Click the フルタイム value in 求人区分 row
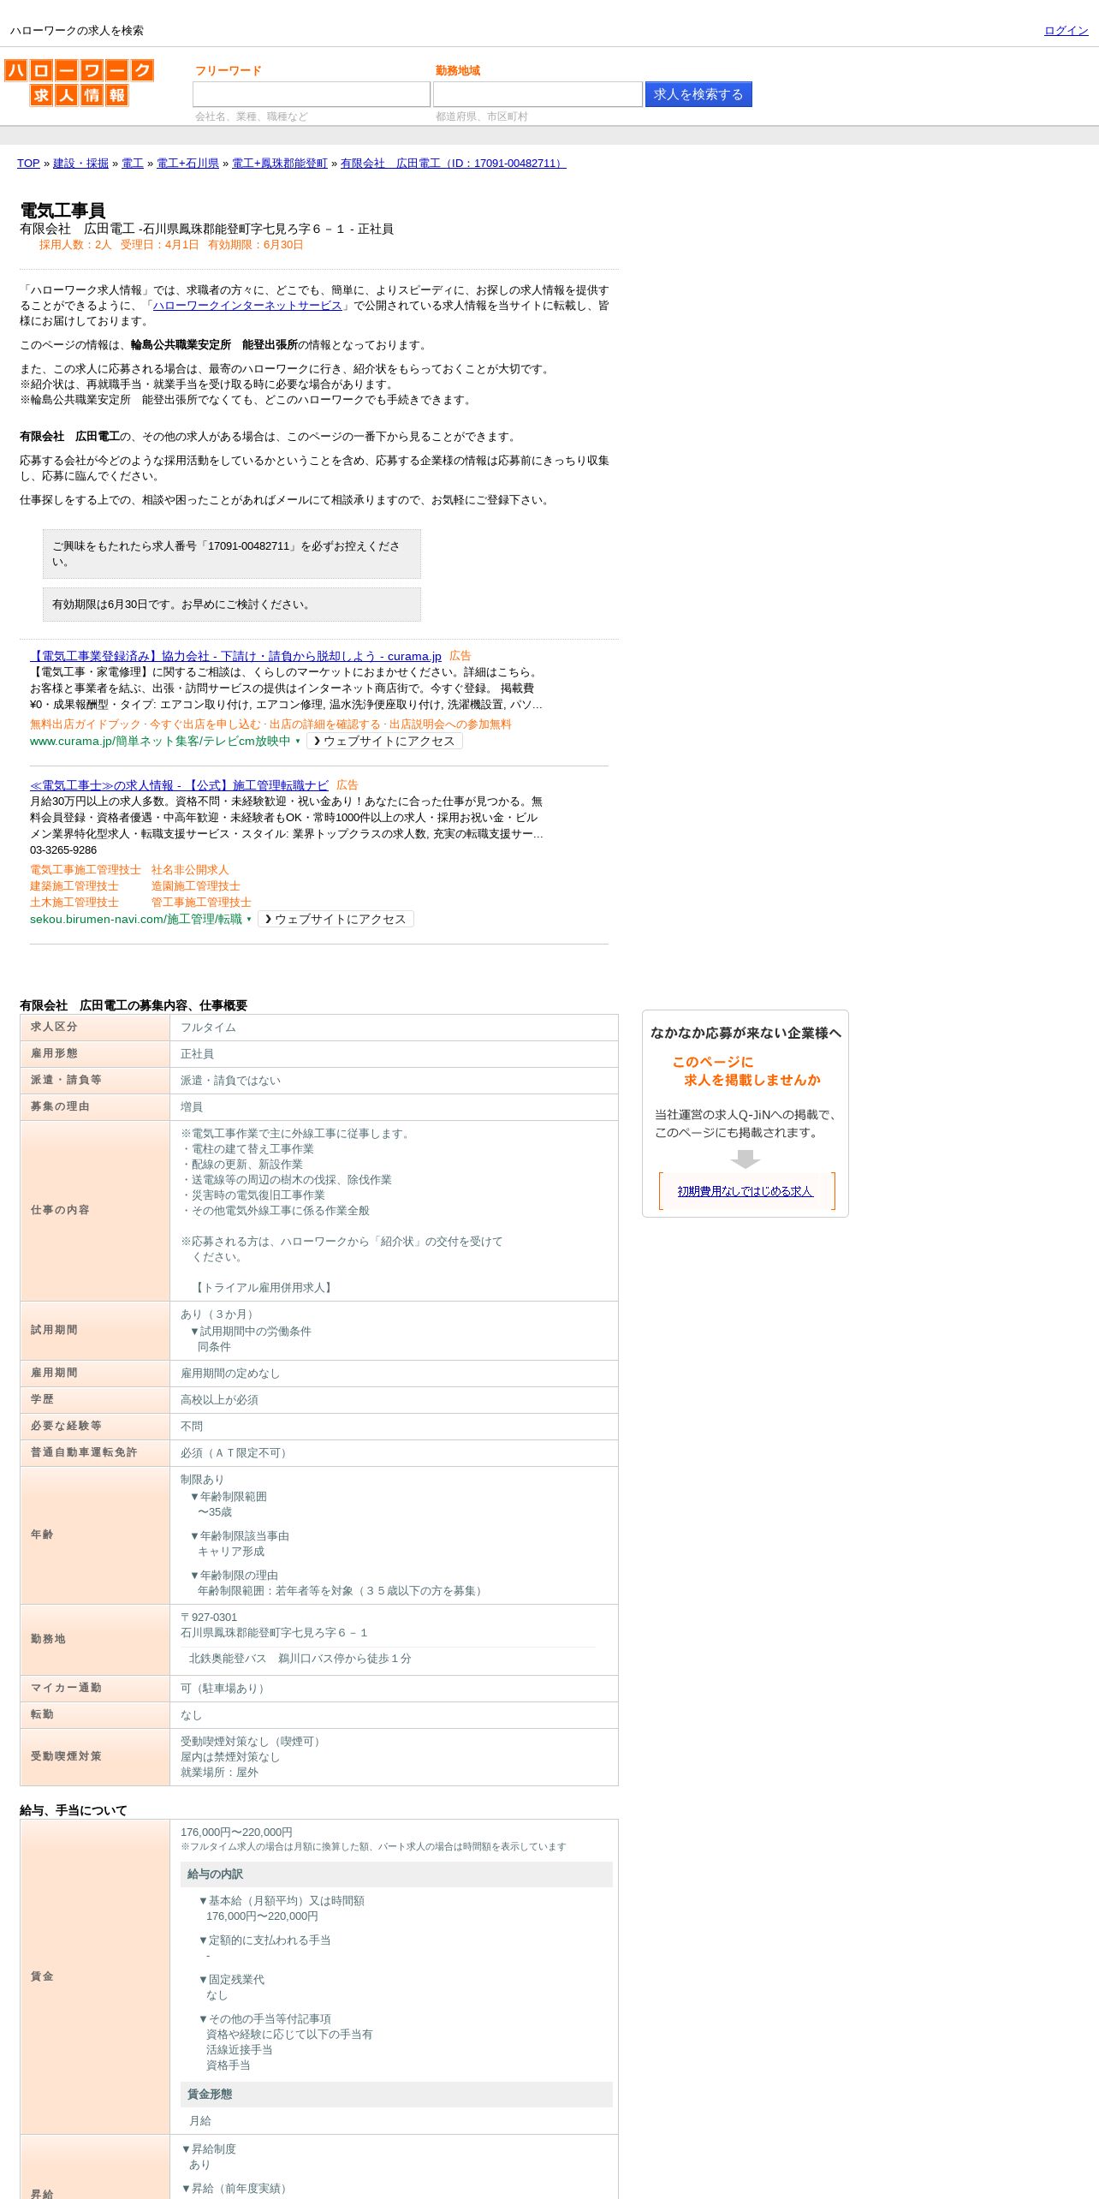Viewport: 1099px width, 2199px height. (208, 1028)
